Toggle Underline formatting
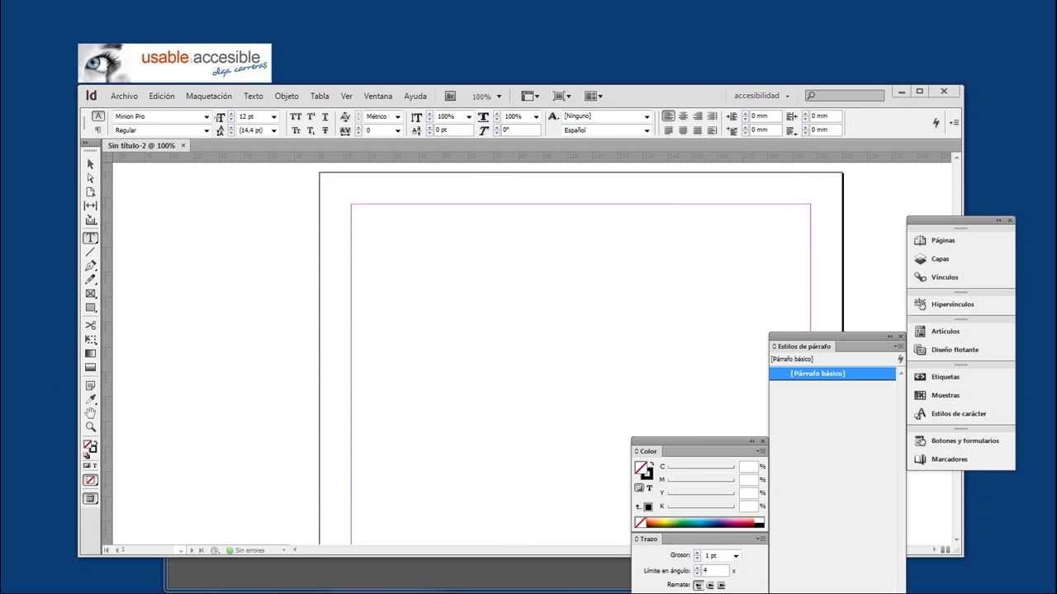Image resolution: width=1057 pixels, height=594 pixels. (x=325, y=116)
